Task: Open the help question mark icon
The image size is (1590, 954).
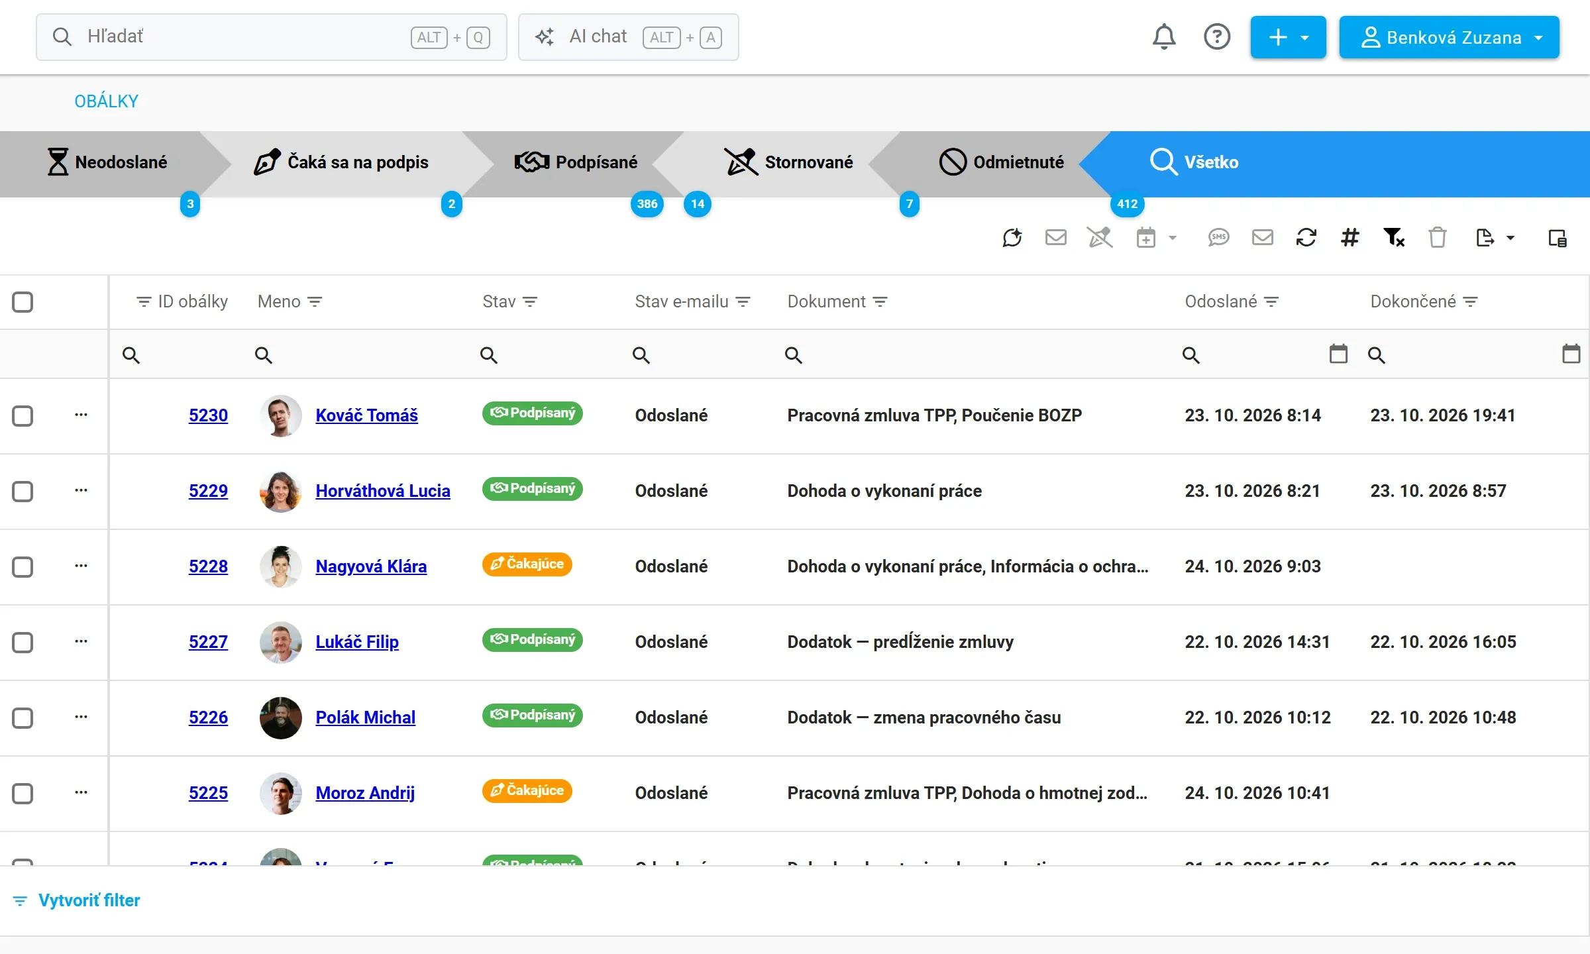Action: click(x=1217, y=37)
